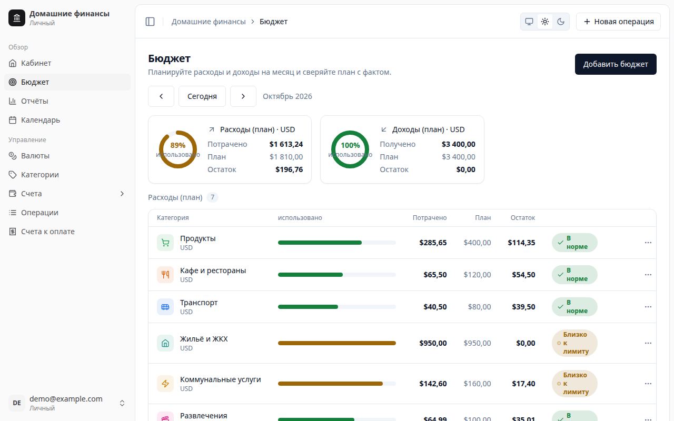Go to the next month
The image size is (674, 421).
pos(243,96)
